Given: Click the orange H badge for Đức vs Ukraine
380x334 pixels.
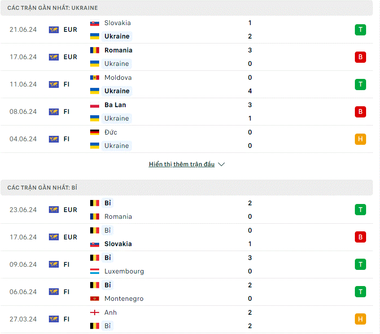Looking at the screenshot, I should click(360, 139).
